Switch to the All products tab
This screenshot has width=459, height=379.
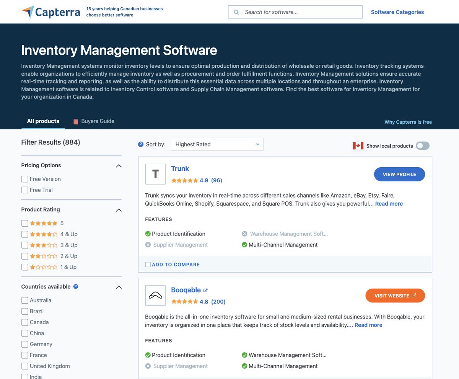click(x=43, y=121)
